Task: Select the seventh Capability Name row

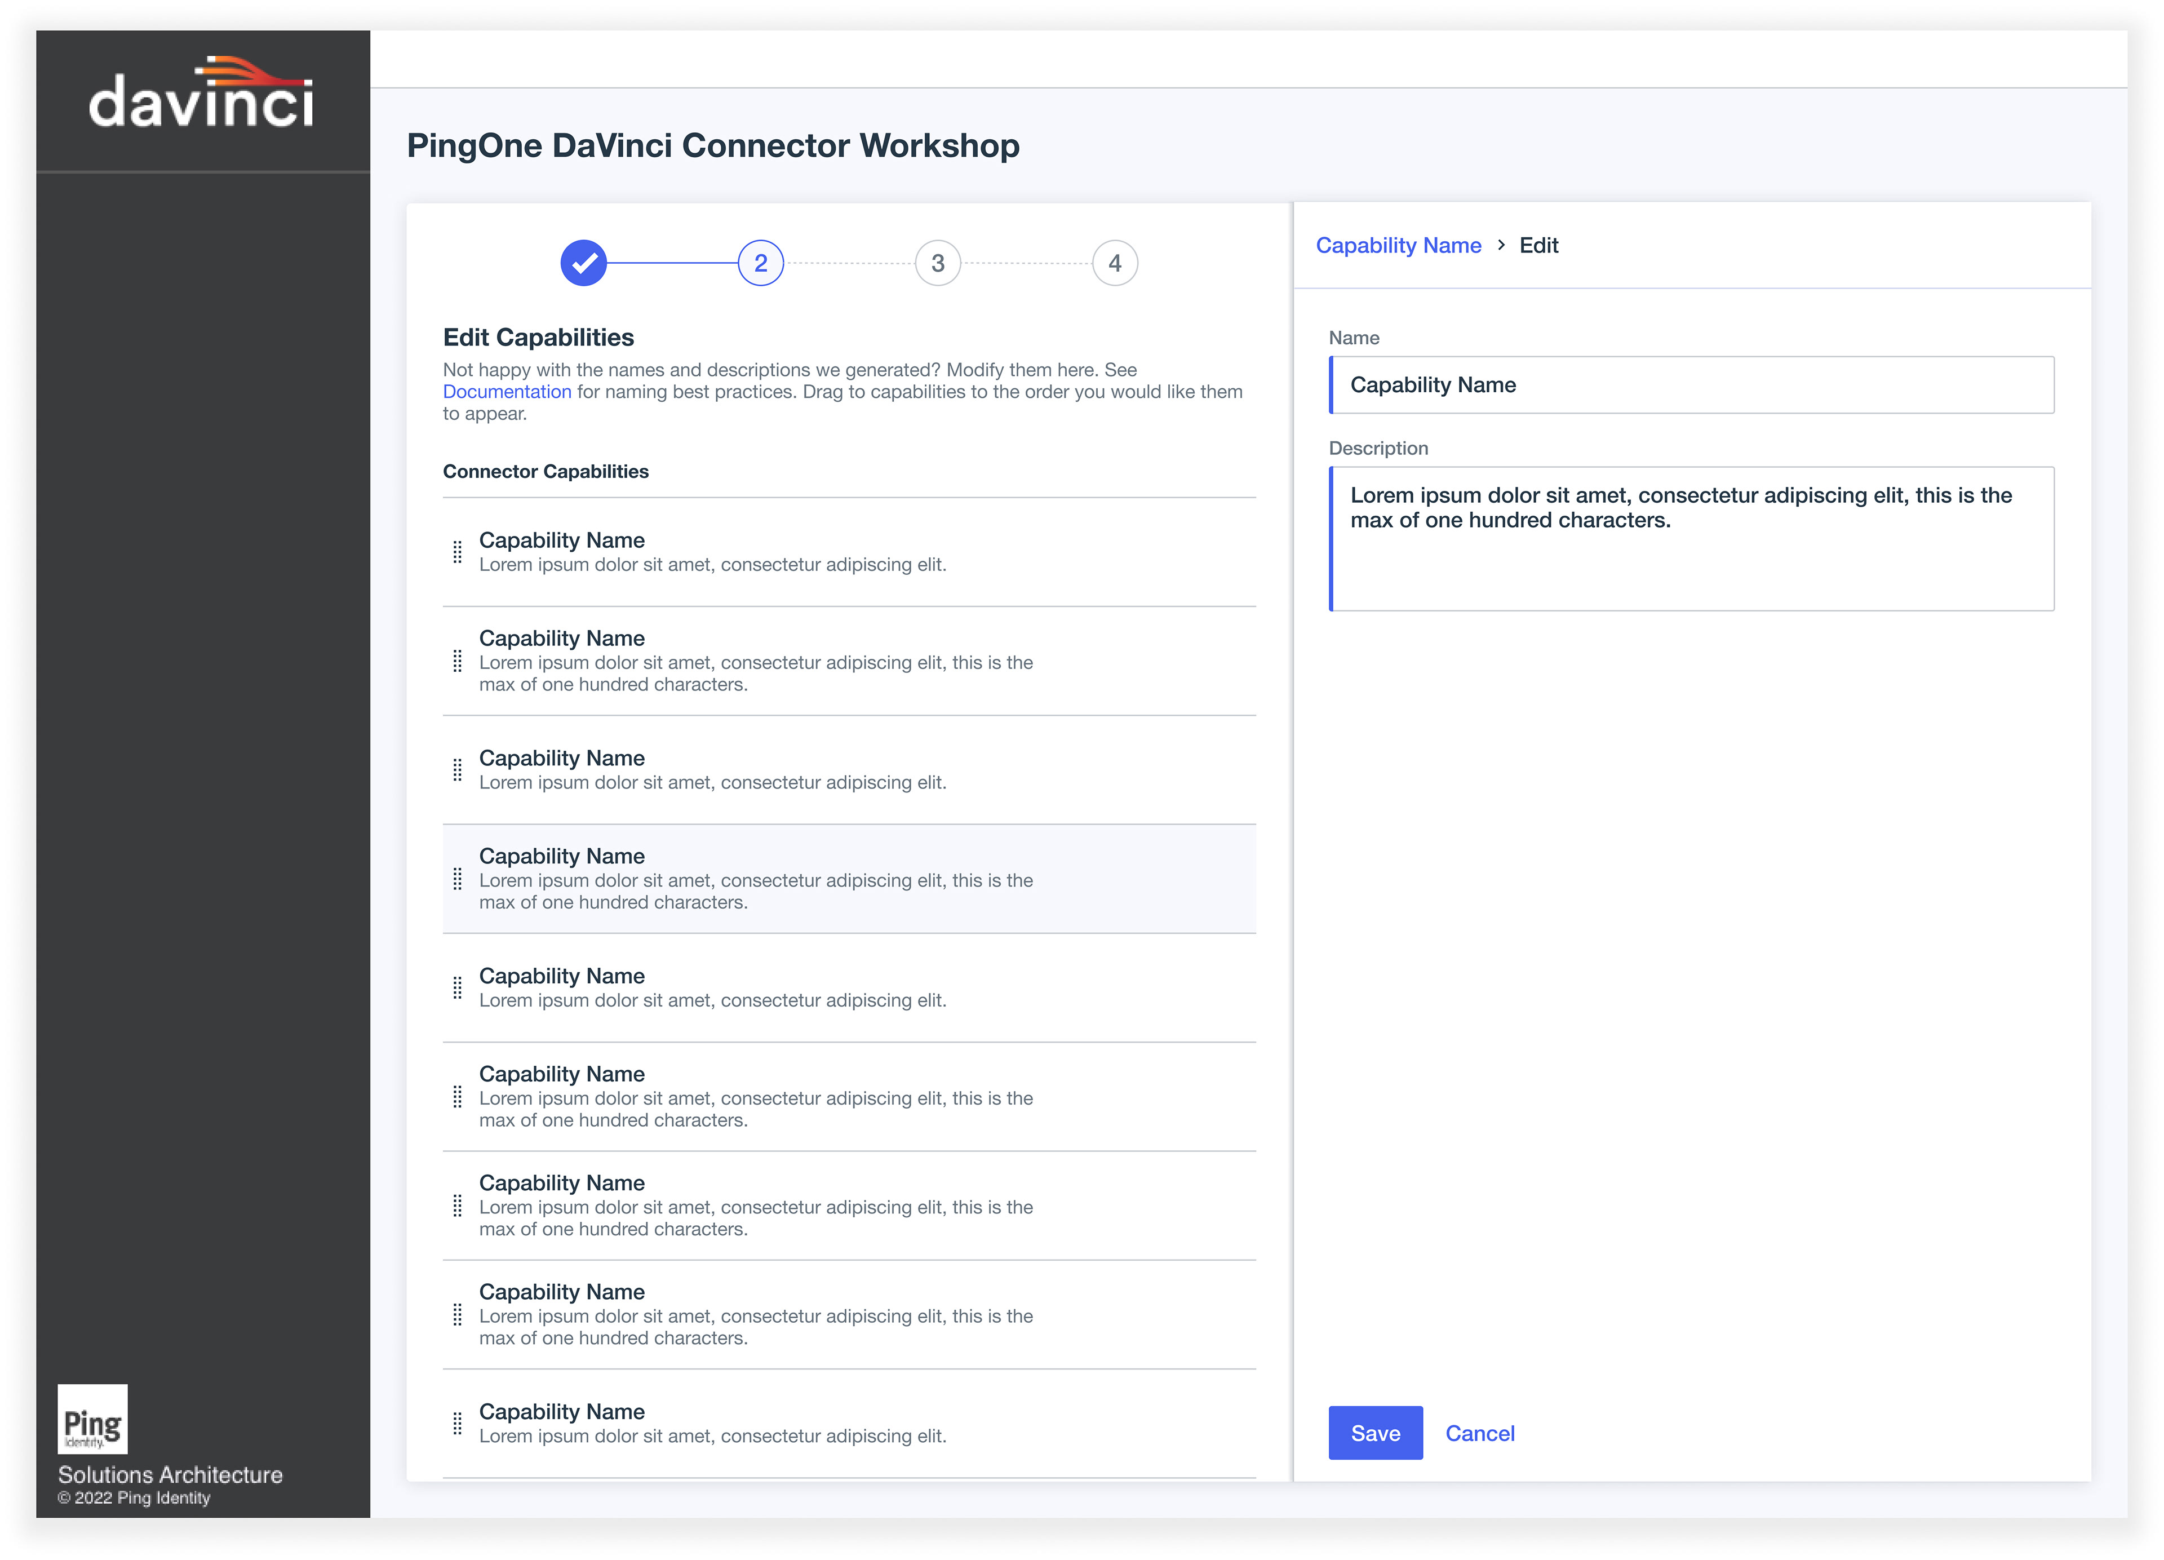Action: (x=849, y=1205)
